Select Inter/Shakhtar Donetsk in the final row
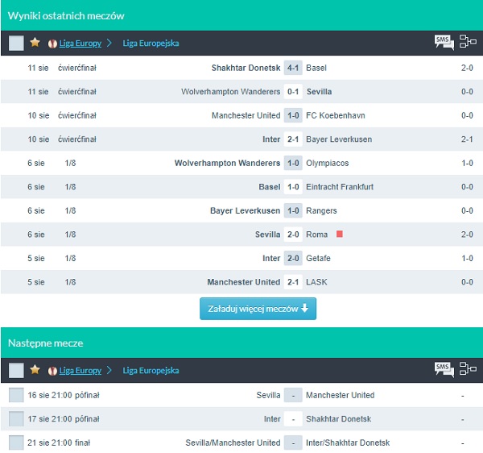 [x=348, y=443]
